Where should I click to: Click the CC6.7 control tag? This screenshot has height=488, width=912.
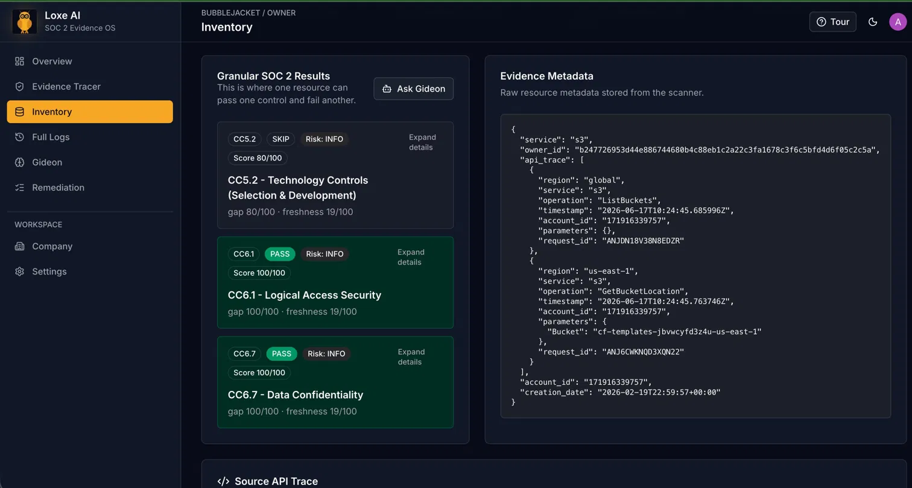pyautogui.click(x=244, y=353)
